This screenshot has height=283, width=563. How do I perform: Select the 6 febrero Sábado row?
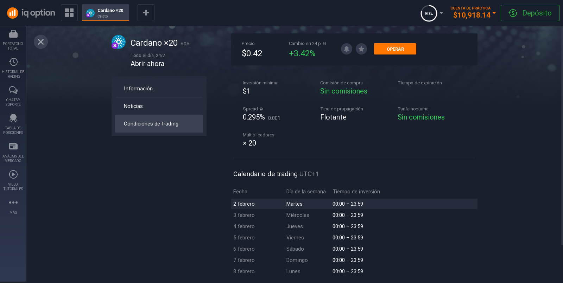point(354,249)
